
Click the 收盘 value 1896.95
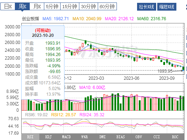pyautogui.click(x=53, y=49)
